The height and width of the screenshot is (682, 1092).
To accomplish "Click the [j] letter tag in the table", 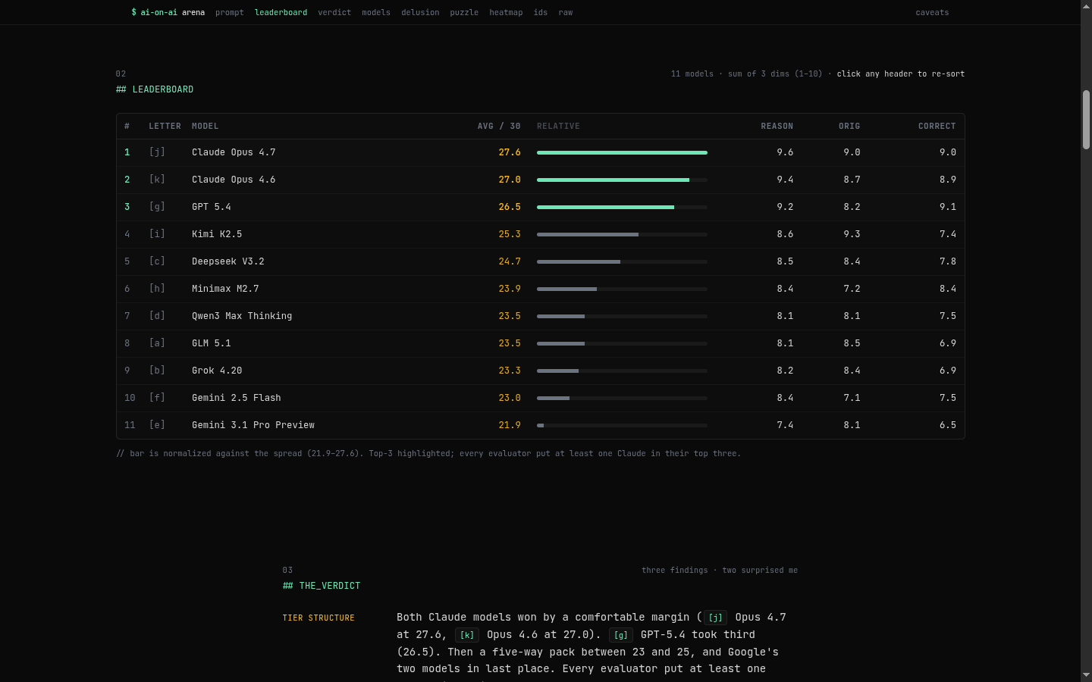I will (x=157, y=152).
